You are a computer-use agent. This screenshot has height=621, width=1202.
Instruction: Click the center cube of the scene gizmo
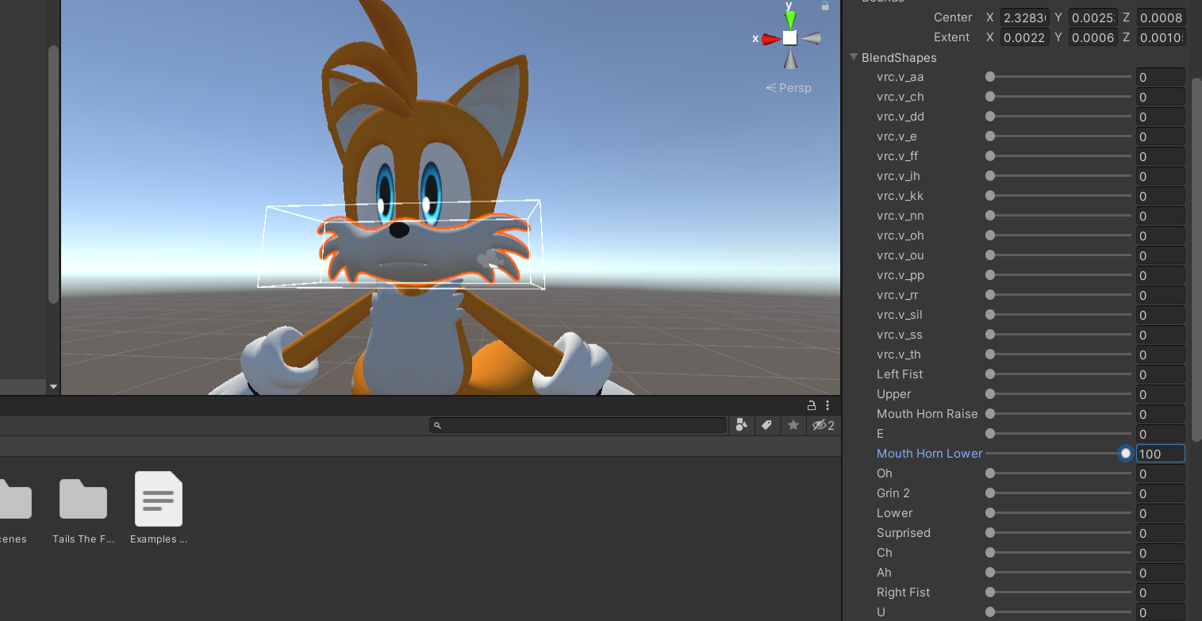click(x=789, y=38)
